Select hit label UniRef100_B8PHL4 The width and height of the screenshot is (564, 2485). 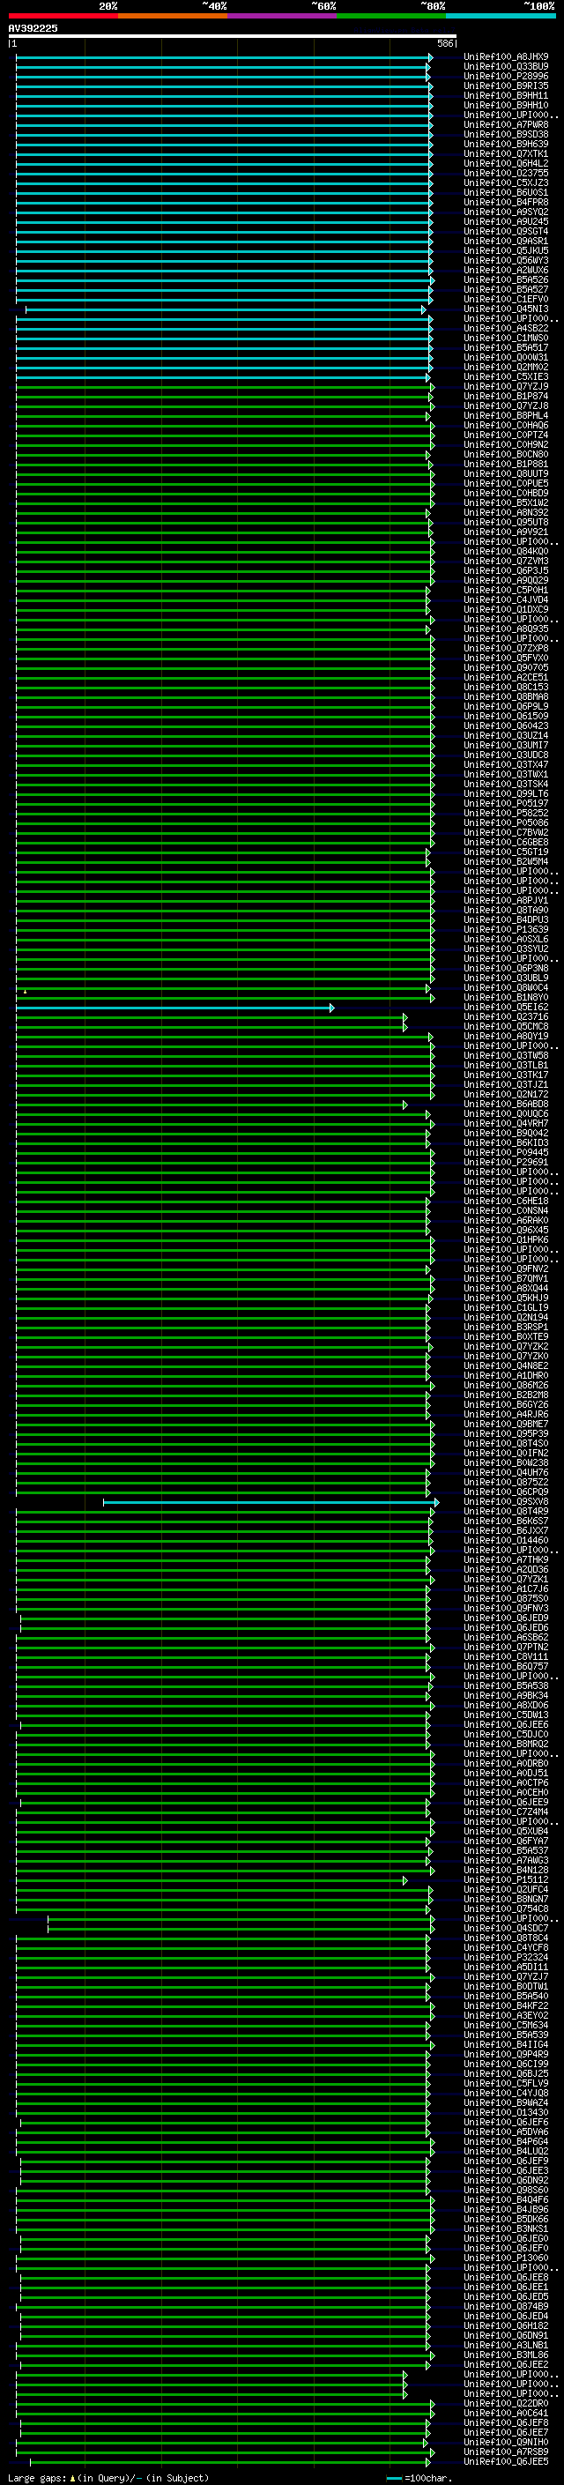(x=506, y=416)
